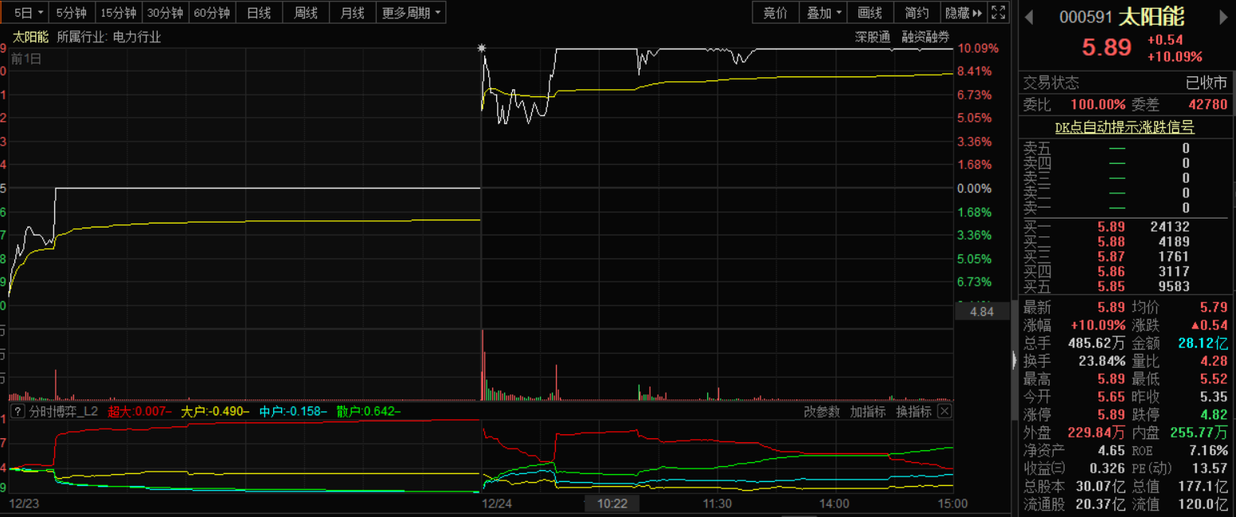Go to next stock with right arrow
1236x517 pixels.
pyautogui.click(x=1224, y=17)
